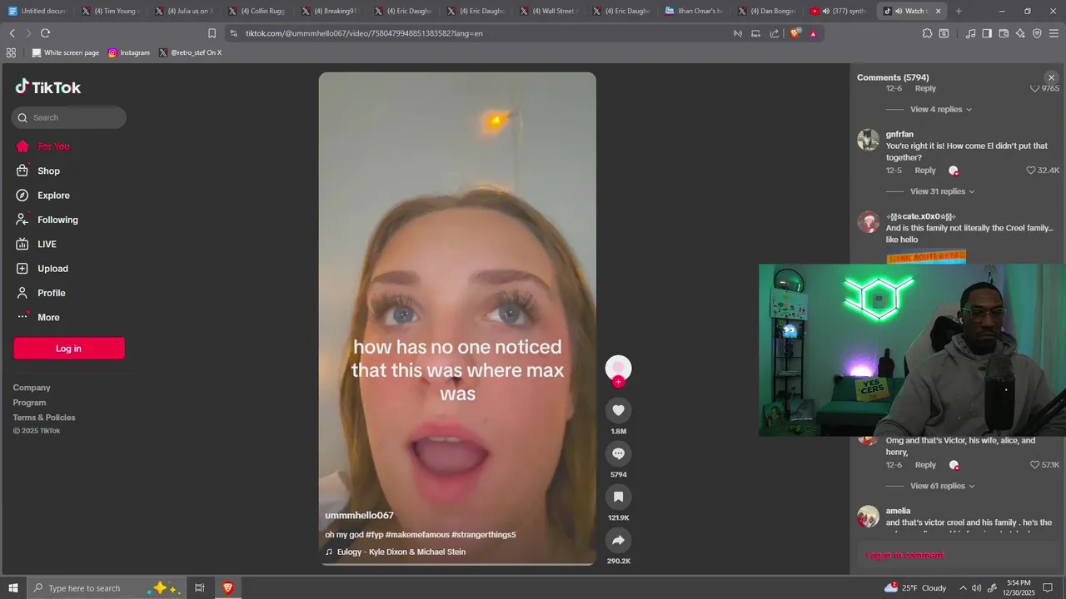Open the media playback music-note icon

[970, 33]
